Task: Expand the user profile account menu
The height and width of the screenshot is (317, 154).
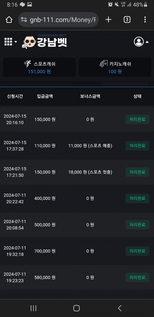Action: point(141,42)
